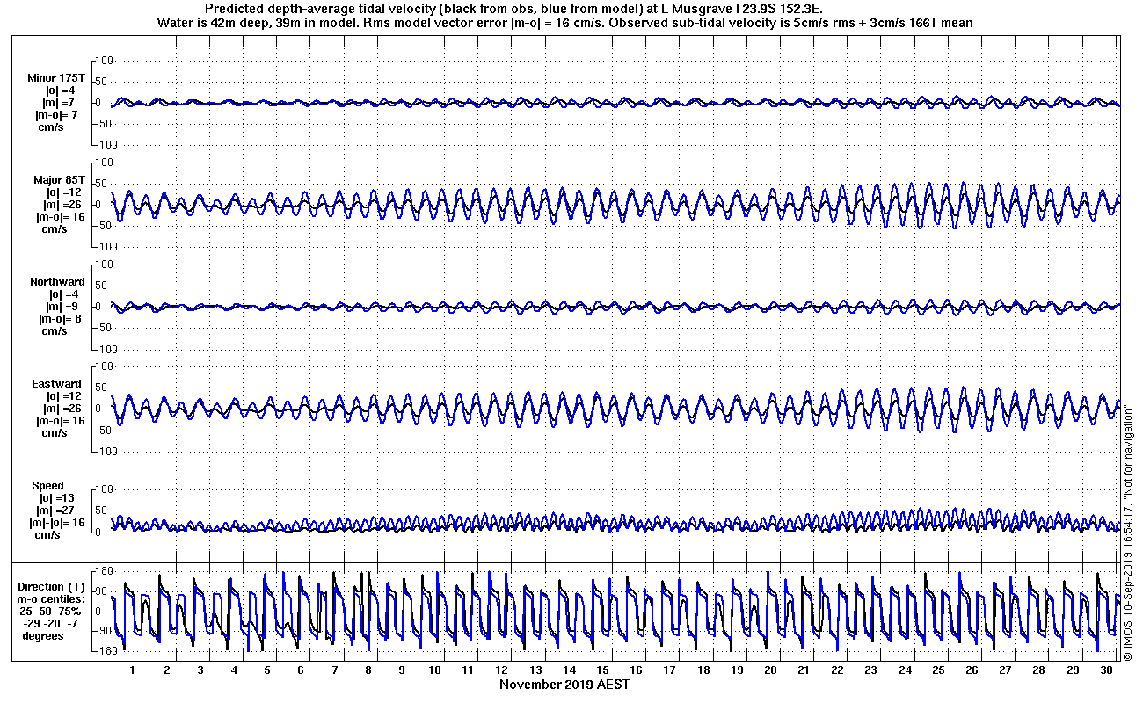Click day '17' on the date axis
The height and width of the screenshot is (703, 1143).
pos(670,670)
